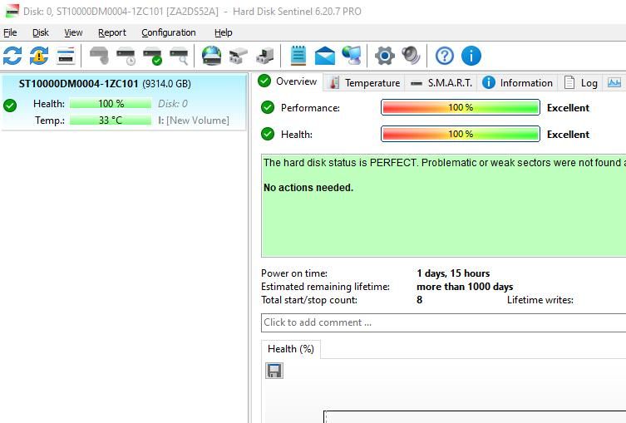Click the 'Disk: 0' label in the disk list

click(x=172, y=104)
